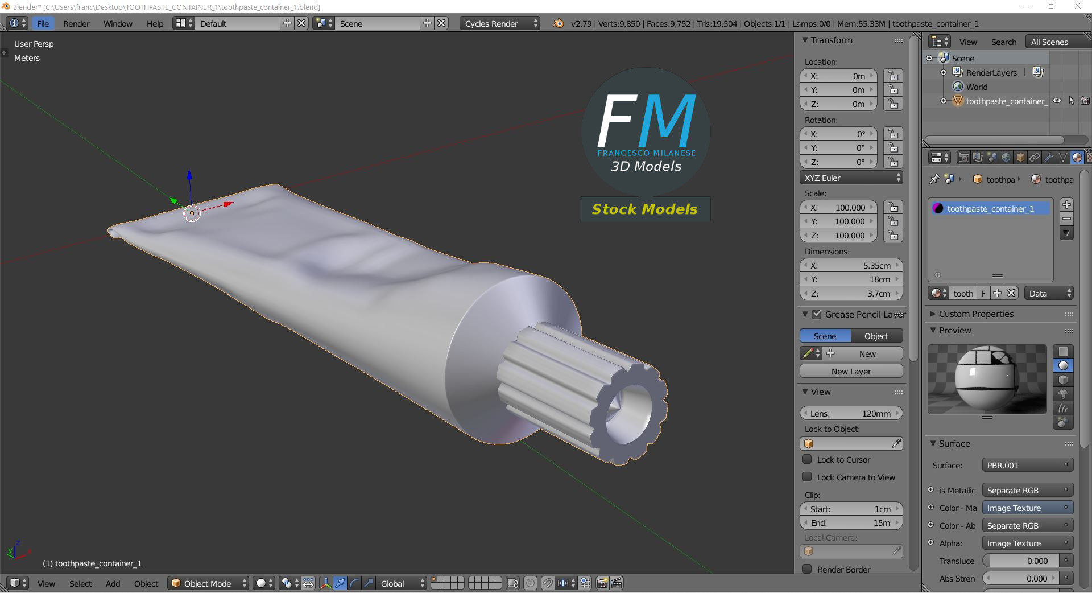Click the Transluce value slider
Screen dimensions: 1092x593
1022,561
